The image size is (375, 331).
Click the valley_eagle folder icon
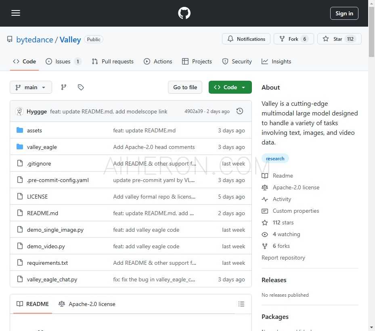[x=20, y=147]
